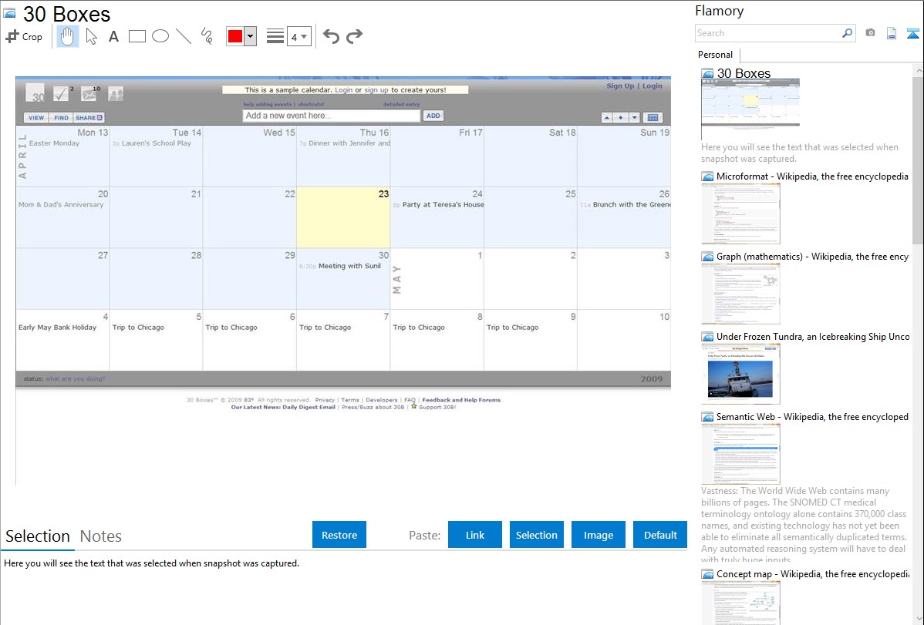Image resolution: width=924 pixels, height=625 pixels.
Task: Select the Crop tool
Action: [24, 36]
